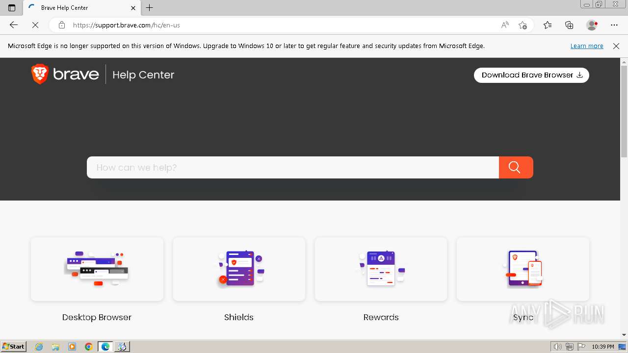Image resolution: width=628 pixels, height=353 pixels.
Task: Open the tab actions menu icon
Action: tap(12, 8)
